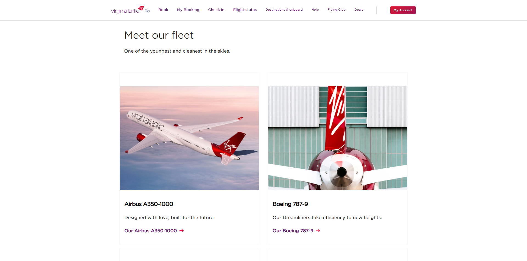Click the Boeing 787-9 tail photo

click(x=337, y=138)
